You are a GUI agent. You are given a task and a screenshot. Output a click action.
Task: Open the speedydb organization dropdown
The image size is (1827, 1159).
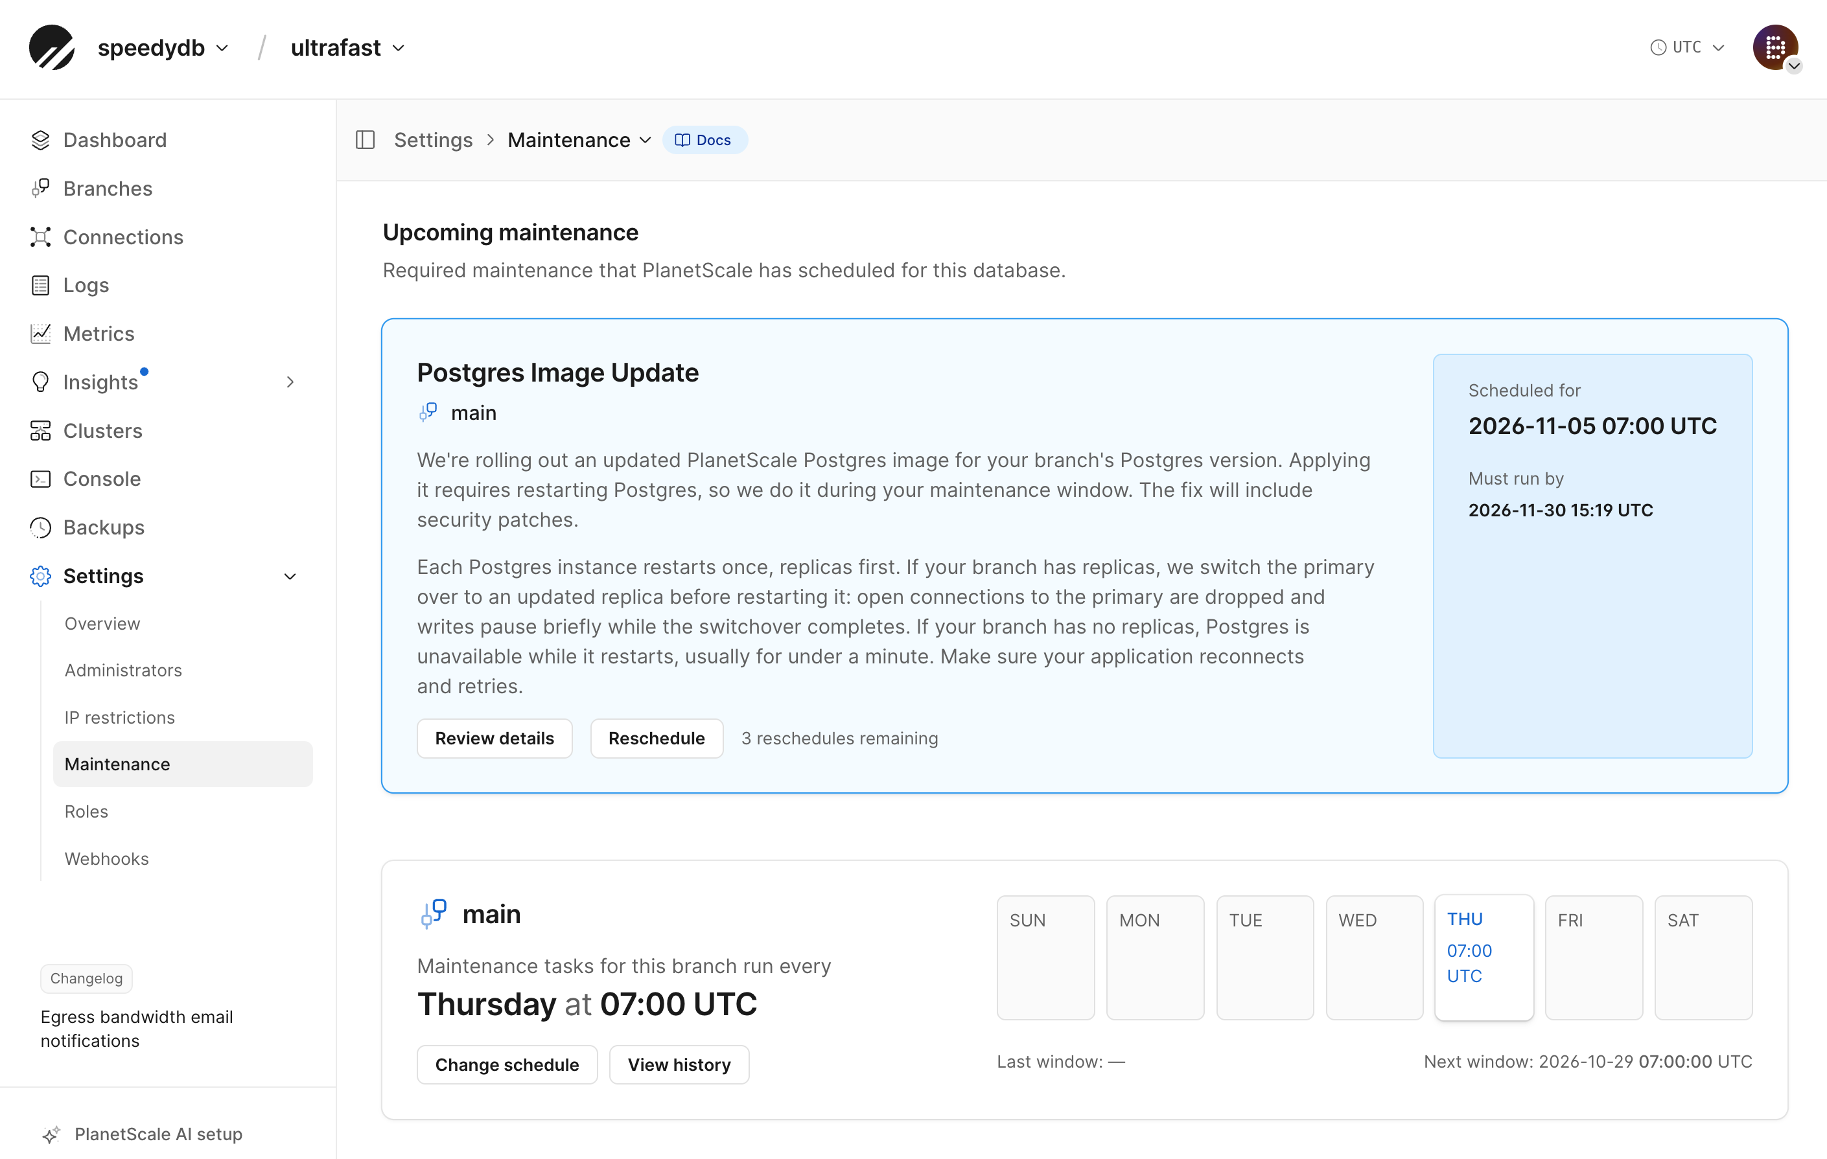(163, 48)
